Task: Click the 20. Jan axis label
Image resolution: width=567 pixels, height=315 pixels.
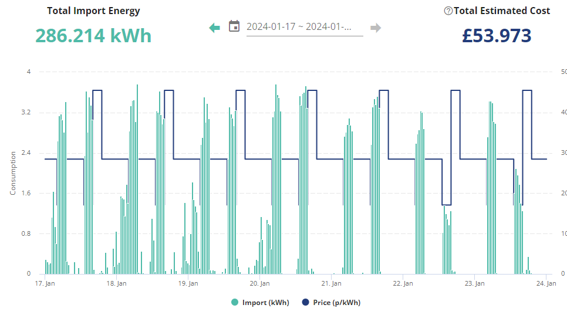Action: tap(259, 283)
